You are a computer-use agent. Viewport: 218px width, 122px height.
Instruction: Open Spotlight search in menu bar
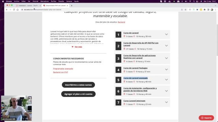pos(194,1)
